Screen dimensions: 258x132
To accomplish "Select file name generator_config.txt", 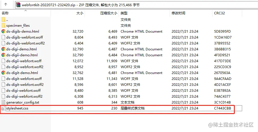I will point(23,102).
